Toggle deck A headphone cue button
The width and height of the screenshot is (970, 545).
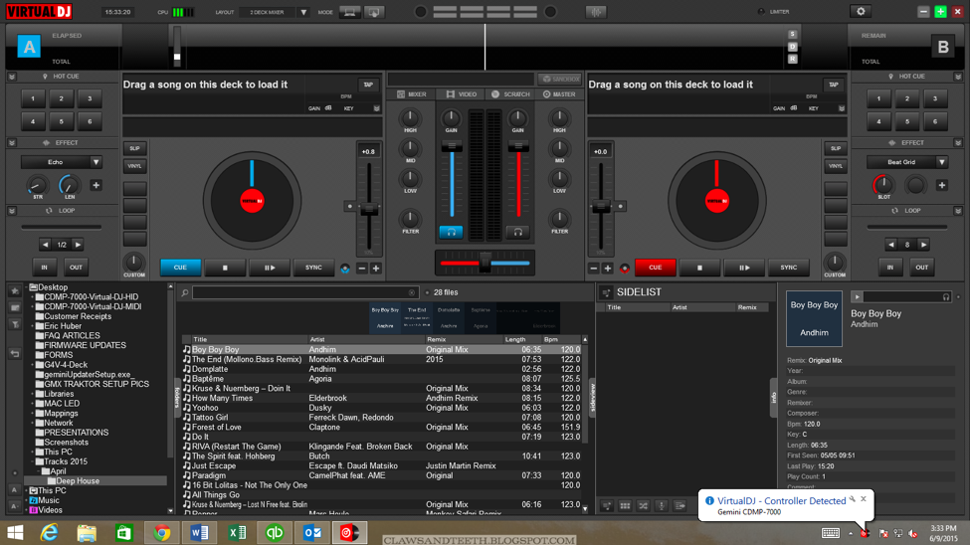pos(451,232)
